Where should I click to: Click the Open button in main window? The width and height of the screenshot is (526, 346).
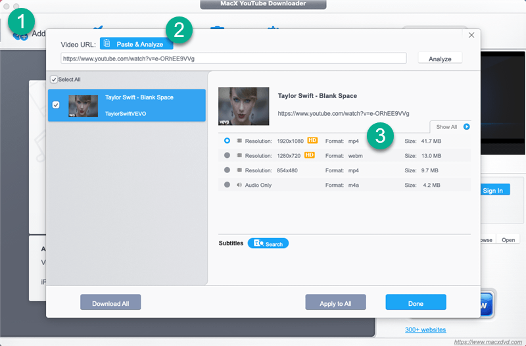point(508,239)
